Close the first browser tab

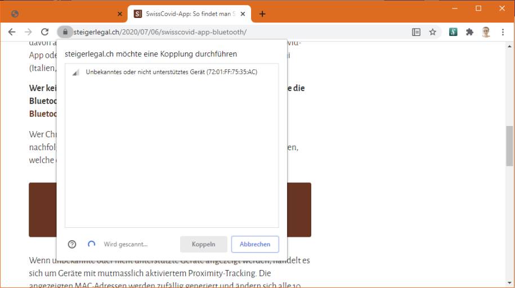point(120,14)
